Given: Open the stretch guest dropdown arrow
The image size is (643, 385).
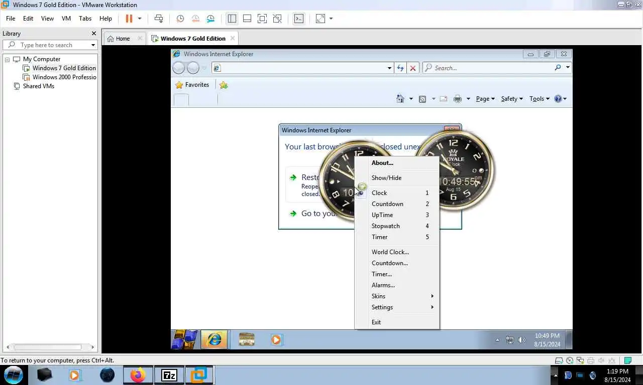Looking at the screenshot, I should point(331,19).
